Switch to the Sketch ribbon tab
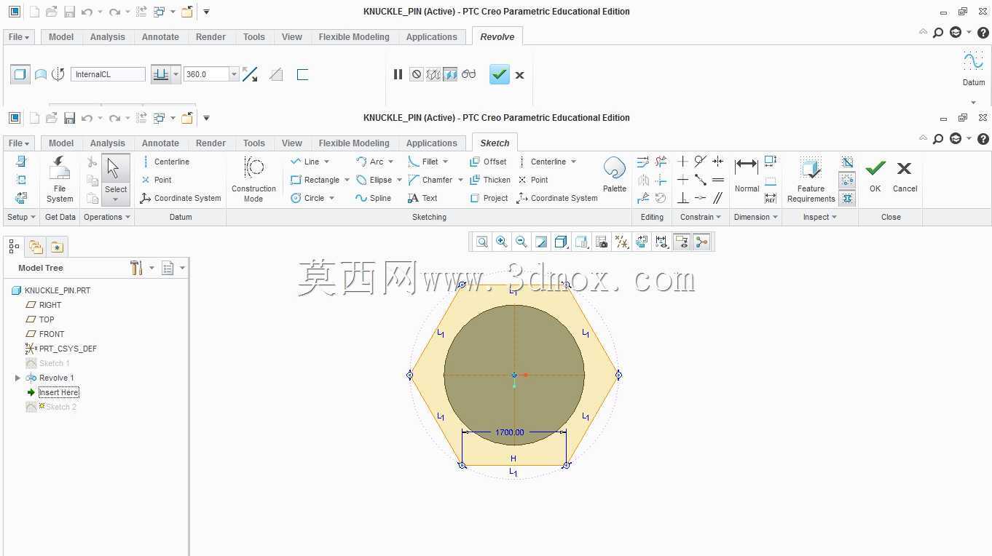Viewport: 992px width, 556px height. click(x=495, y=143)
